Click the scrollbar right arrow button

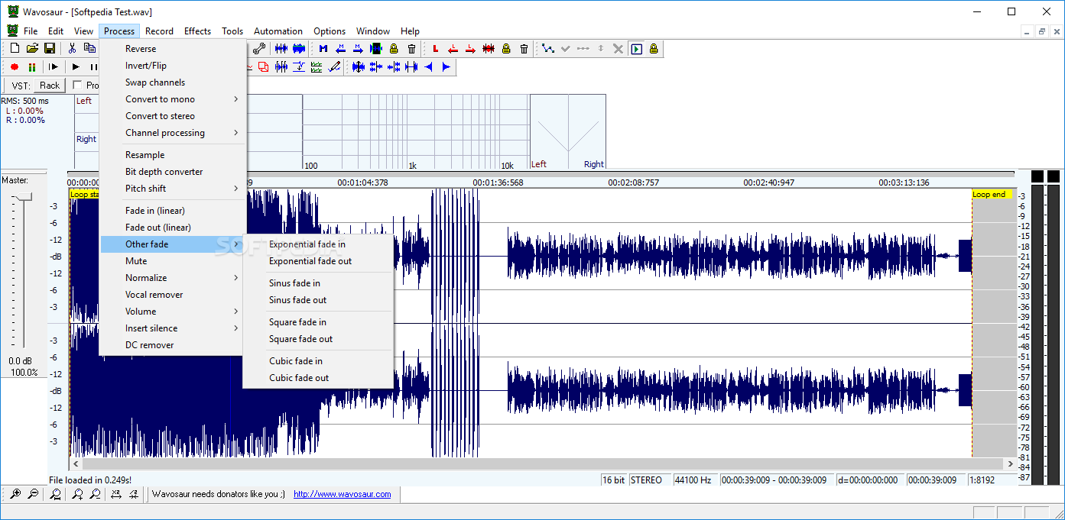(x=1011, y=463)
